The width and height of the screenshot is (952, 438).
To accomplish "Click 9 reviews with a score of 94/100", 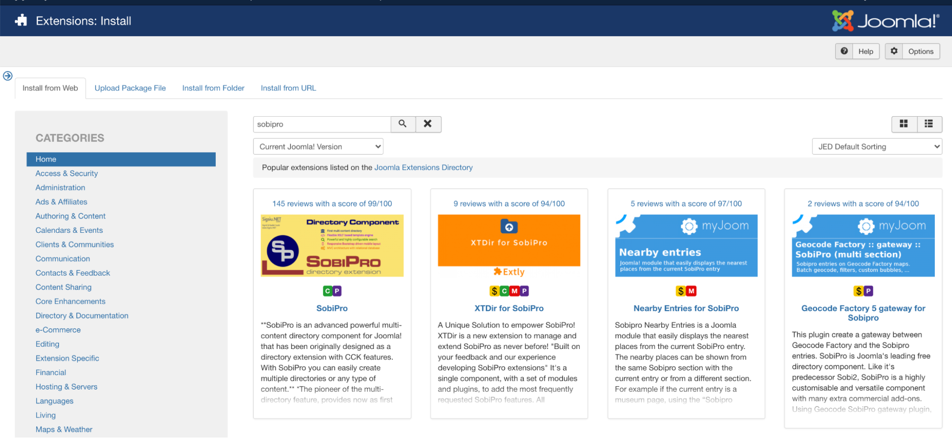I will pos(509,204).
